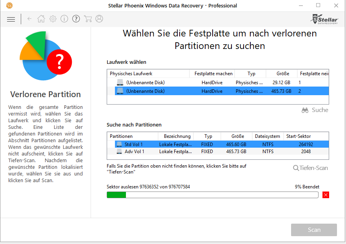The image size is (346, 244).
Task: Click the binoculars Suche icon
Action: tap(305, 110)
